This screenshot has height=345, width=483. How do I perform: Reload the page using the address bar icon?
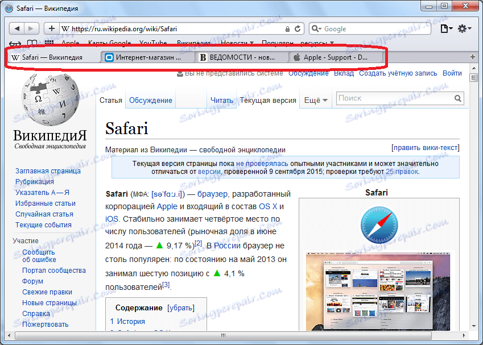click(x=298, y=29)
